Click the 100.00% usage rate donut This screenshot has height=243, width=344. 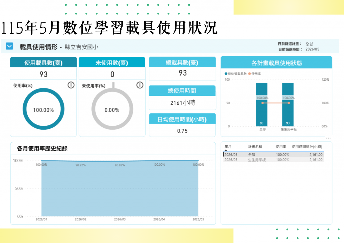pyautogui.click(x=44, y=109)
